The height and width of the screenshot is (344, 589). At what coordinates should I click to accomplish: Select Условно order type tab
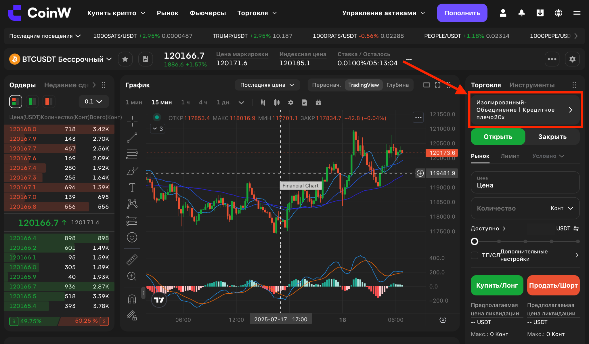coord(548,156)
